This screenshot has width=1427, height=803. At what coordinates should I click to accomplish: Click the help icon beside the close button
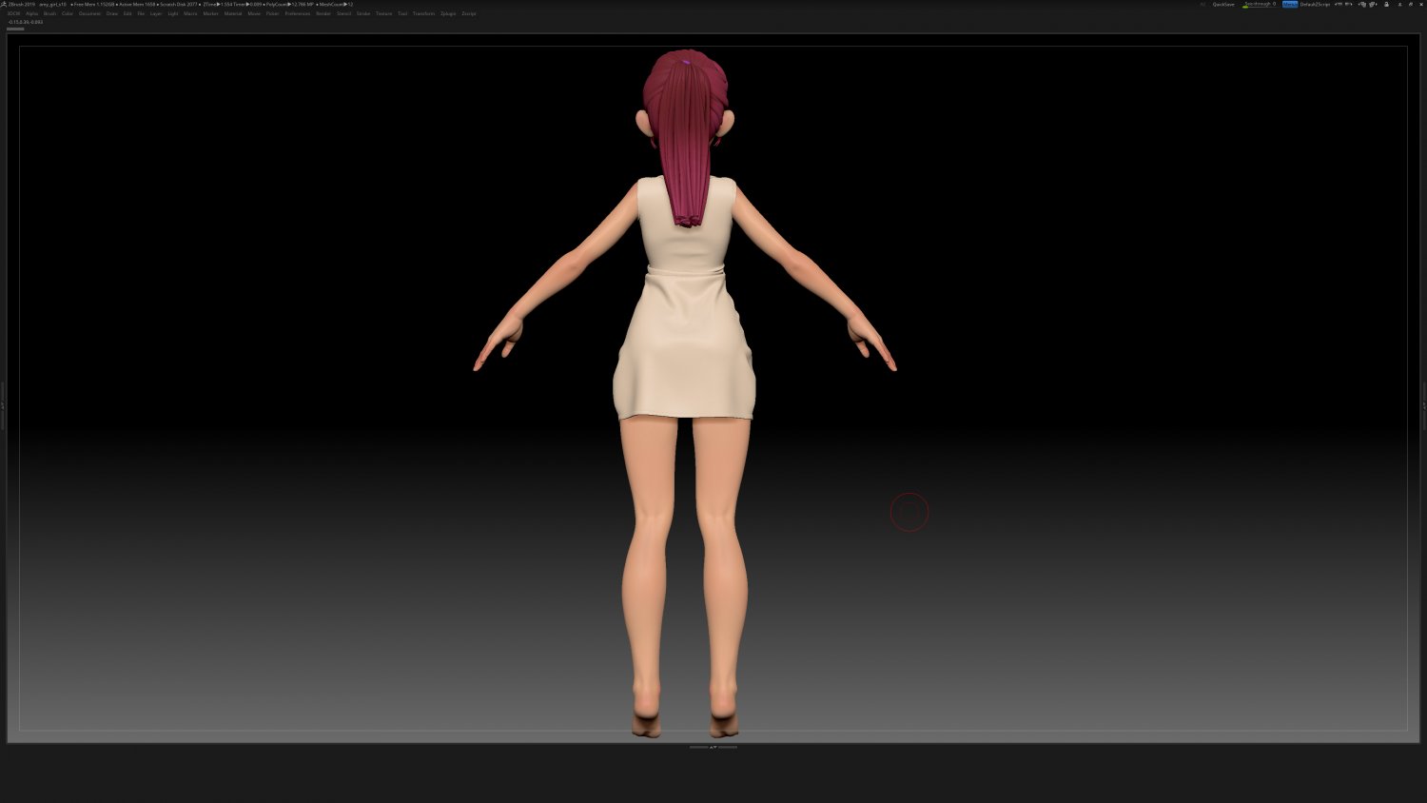point(1410,4)
